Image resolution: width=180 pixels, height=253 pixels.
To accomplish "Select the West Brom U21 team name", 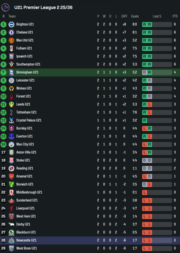I will [x=26, y=248].
